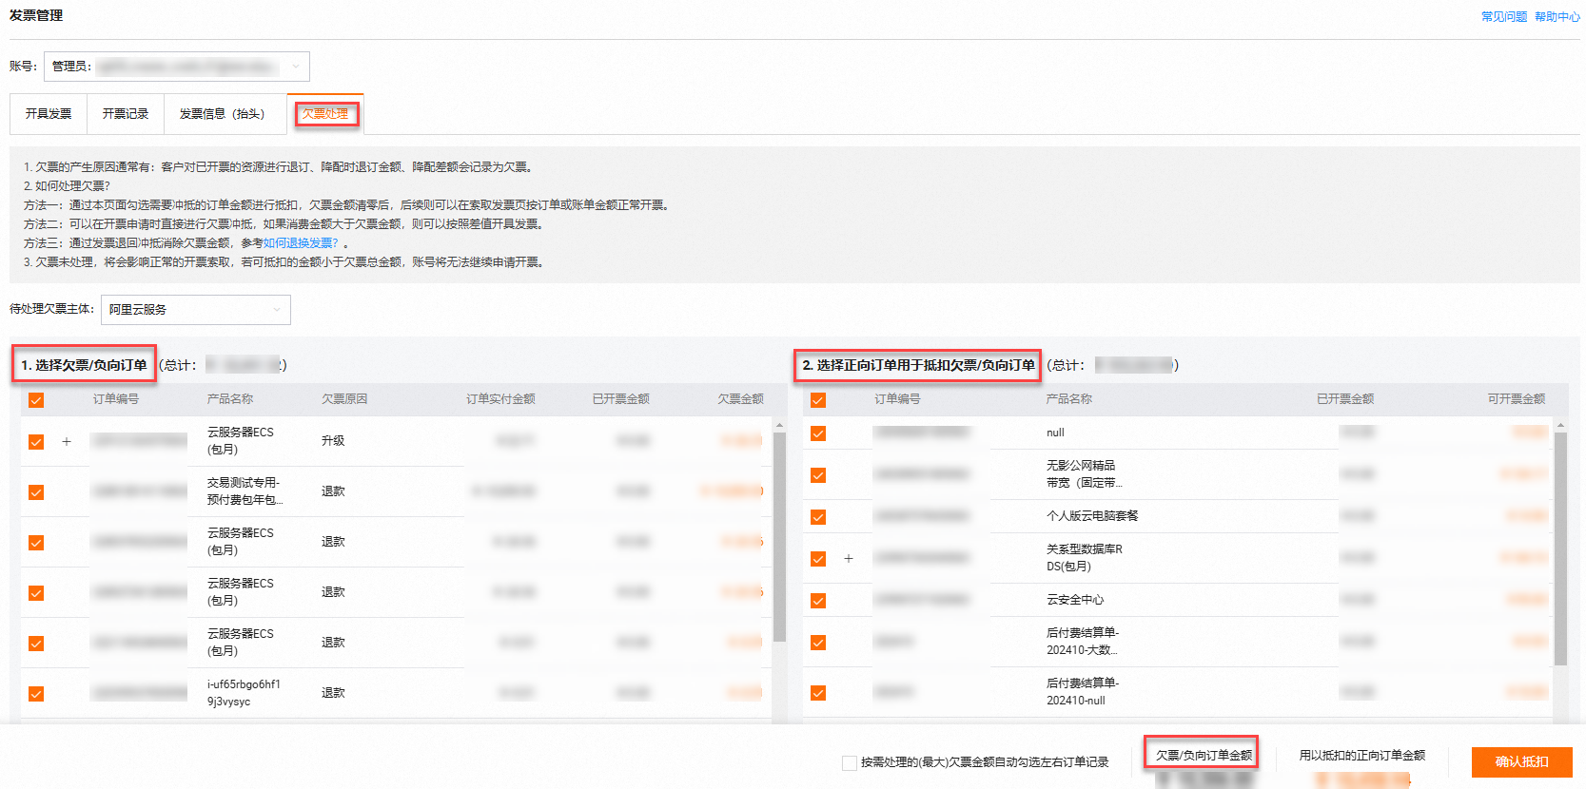Click the 1. 选择欠票/负向订单 heading

[84, 365]
